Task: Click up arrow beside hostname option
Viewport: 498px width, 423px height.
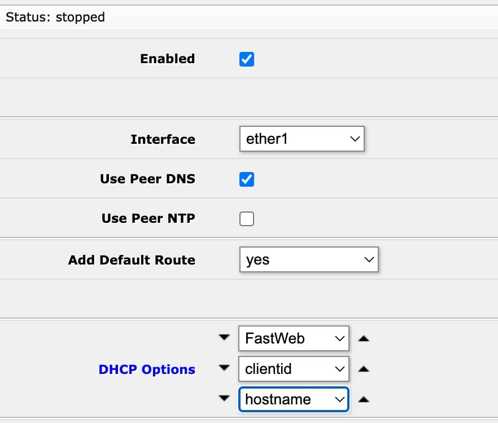Action: [x=364, y=399]
